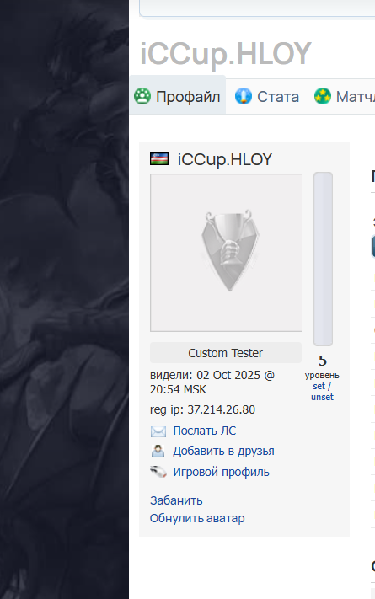The height and width of the screenshot is (599, 375).
Task: Open the Матчи tab
Action: pyautogui.click(x=344, y=96)
